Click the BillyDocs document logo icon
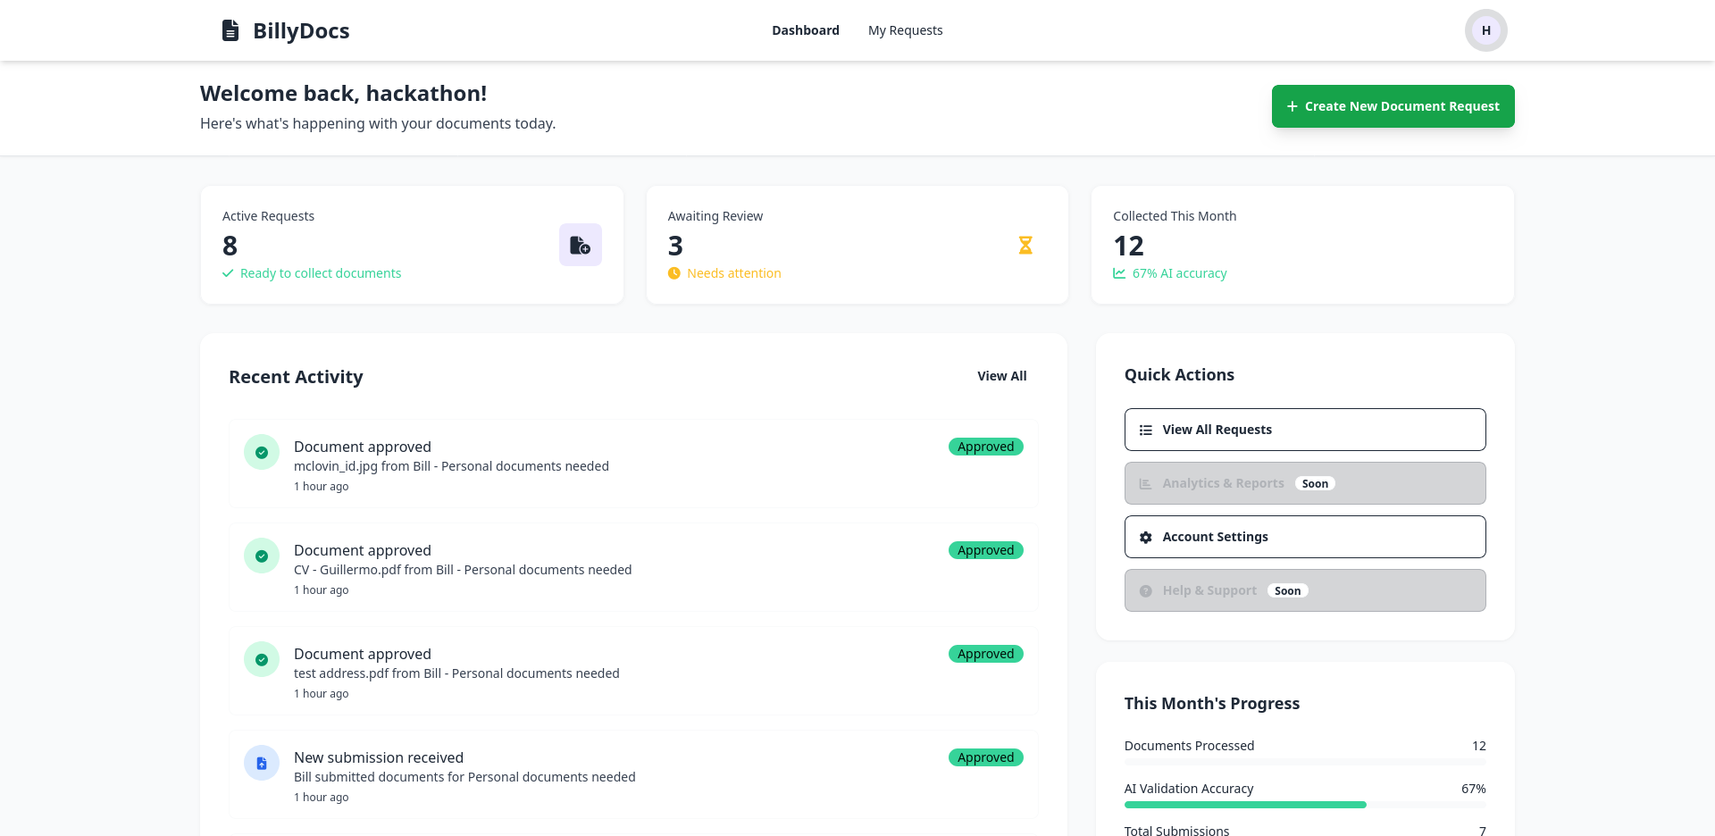 230,30
